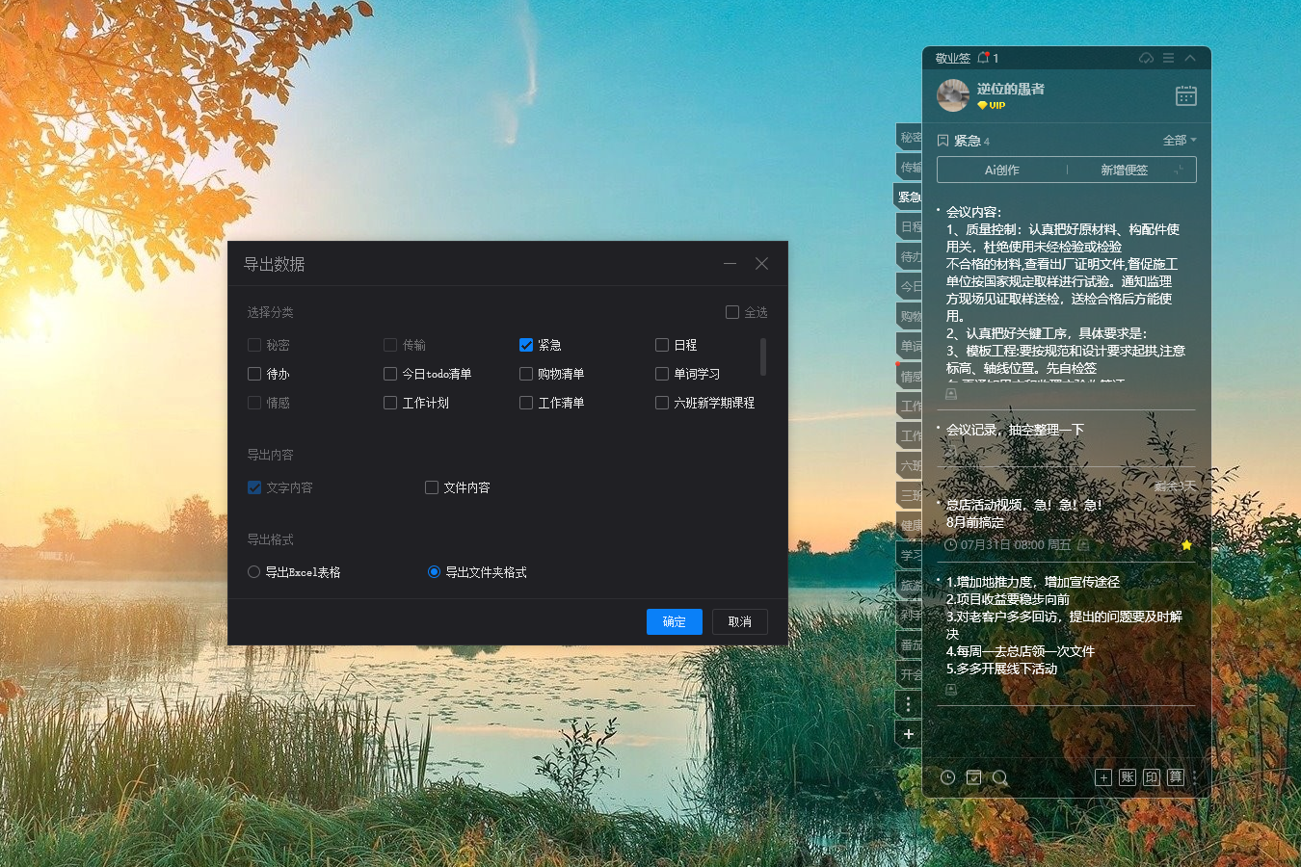The width and height of the screenshot is (1301, 867).
Task: Switch to the 购物 category tab
Action: coord(909,316)
